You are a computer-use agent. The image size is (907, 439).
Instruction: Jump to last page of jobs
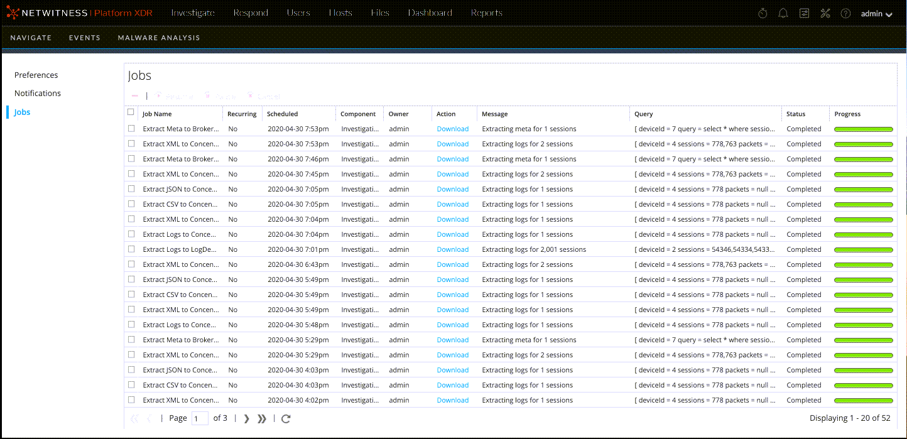tap(262, 418)
